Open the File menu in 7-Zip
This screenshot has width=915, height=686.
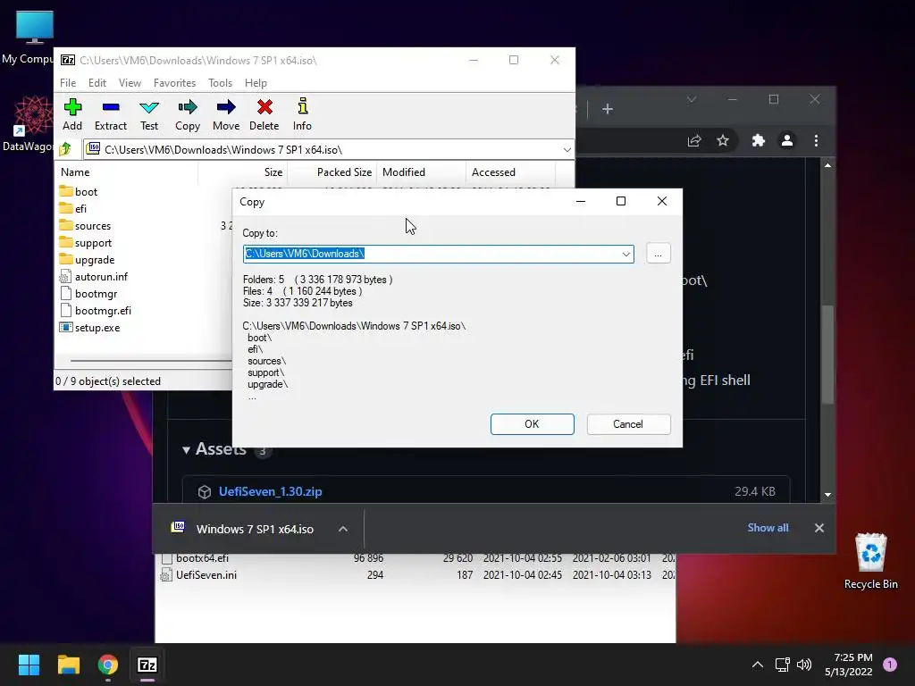68,83
